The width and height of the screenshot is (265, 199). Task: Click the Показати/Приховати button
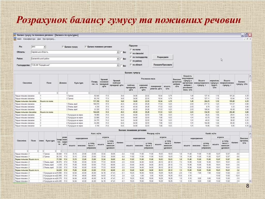[163, 65]
